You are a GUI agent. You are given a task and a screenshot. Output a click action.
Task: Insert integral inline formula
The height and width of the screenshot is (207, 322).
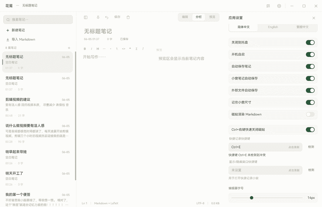[143, 49]
